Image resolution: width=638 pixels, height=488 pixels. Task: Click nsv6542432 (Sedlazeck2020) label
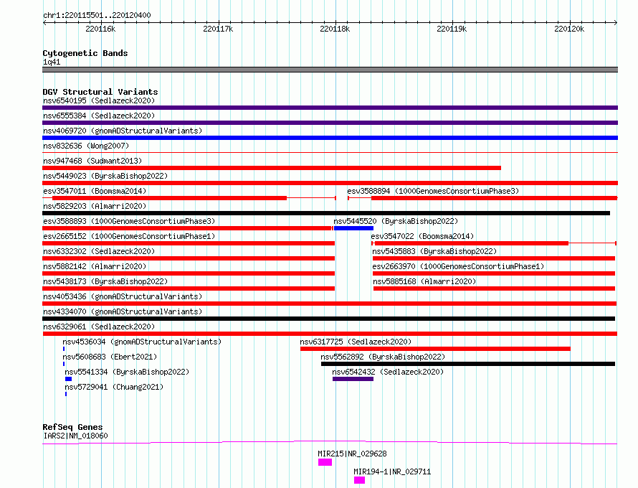pyautogui.click(x=388, y=372)
